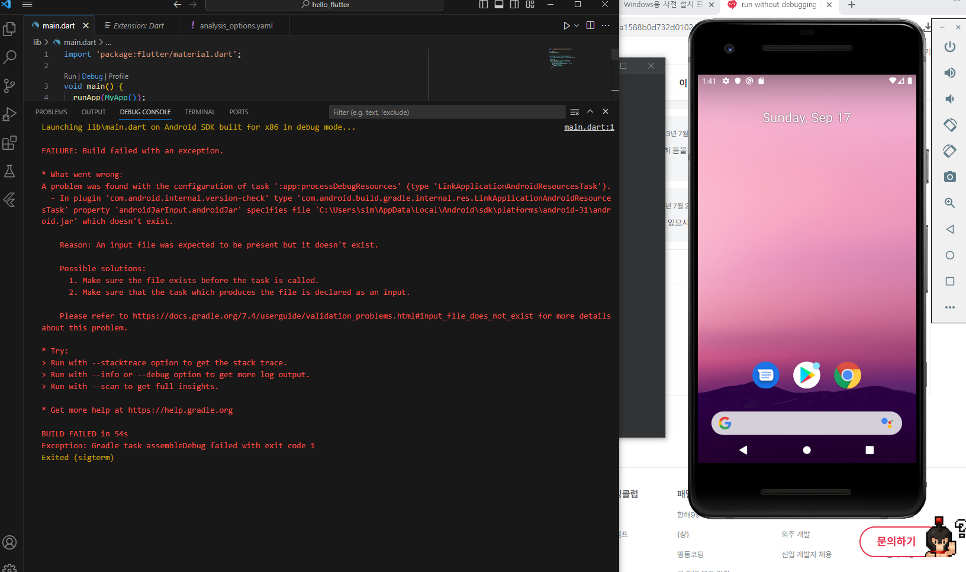Open the Chrome app on the phone
966x572 pixels.
coord(848,375)
